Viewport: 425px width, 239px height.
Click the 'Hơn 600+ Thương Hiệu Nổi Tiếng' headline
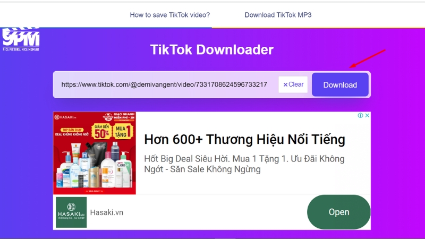click(244, 140)
